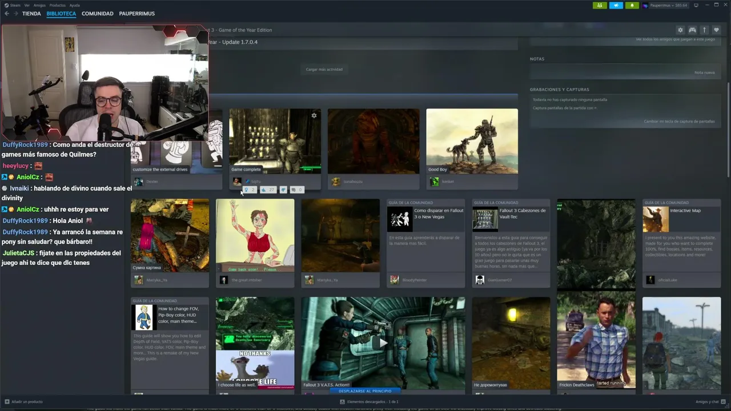Click Añadir un producto
This screenshot has width=731, height=411.
pos(23,402)
